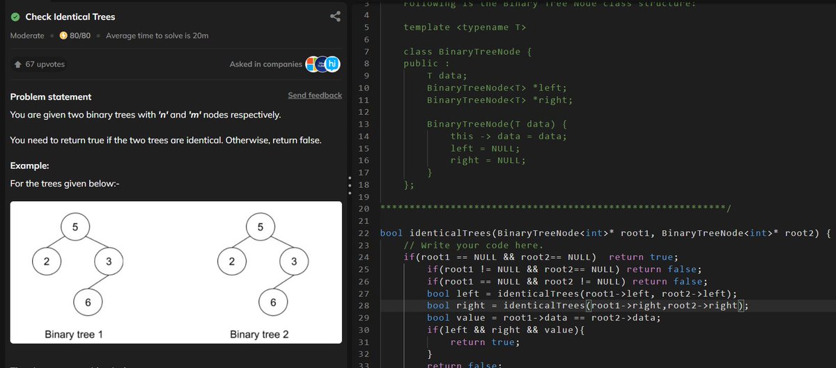Viewport: 836px width, 368px height.
Task: Click the upvote arrow icon
Action: (x=18, y=64)
